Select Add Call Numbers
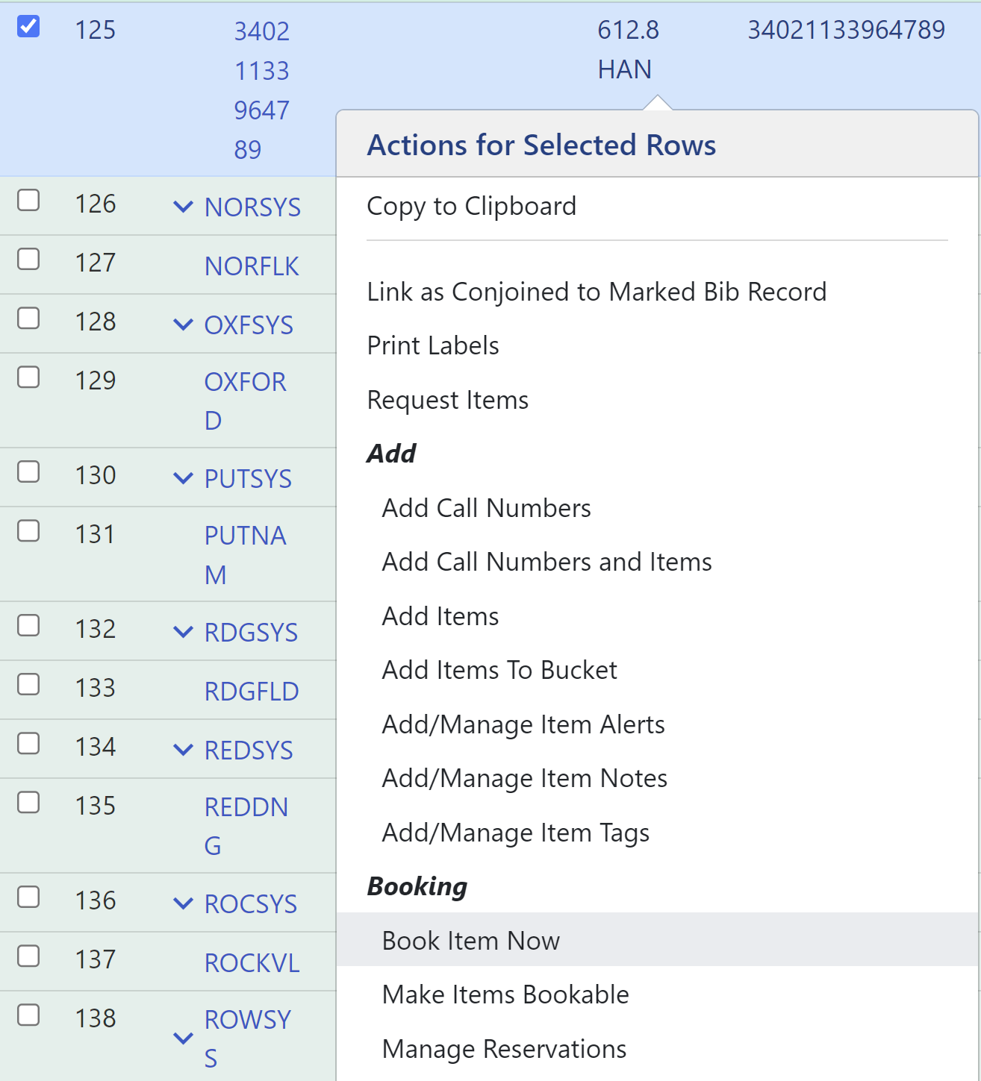The height and width of the screenshot is (1081, 981). (485, 507)
